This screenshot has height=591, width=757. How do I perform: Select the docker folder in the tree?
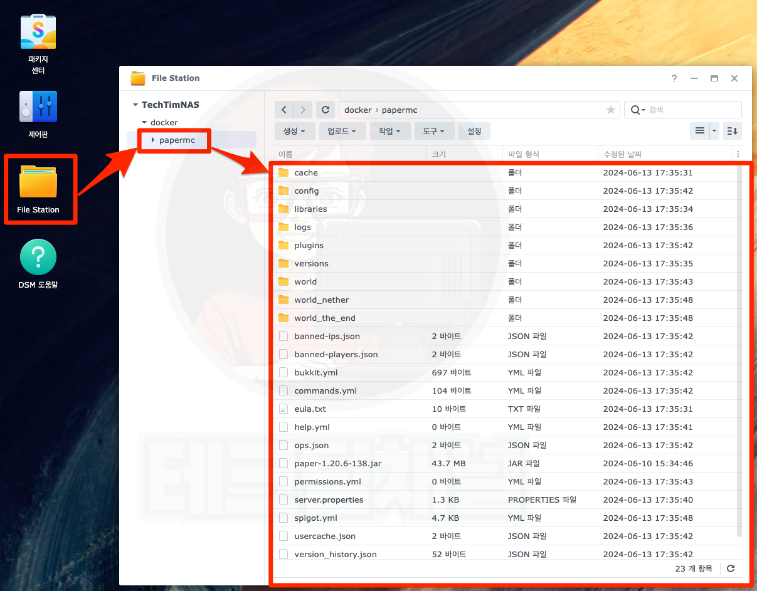coord(164,122)
